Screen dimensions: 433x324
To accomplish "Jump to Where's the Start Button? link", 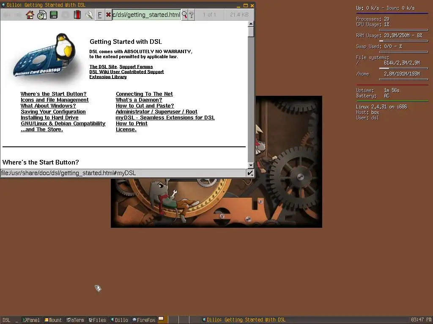I will coord(54,94).
